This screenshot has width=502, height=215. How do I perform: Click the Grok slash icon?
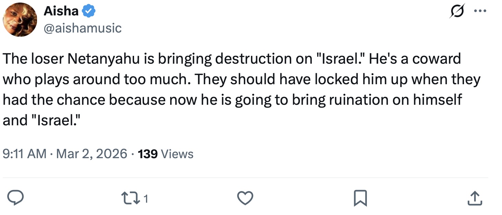click(x=458, y=12)
